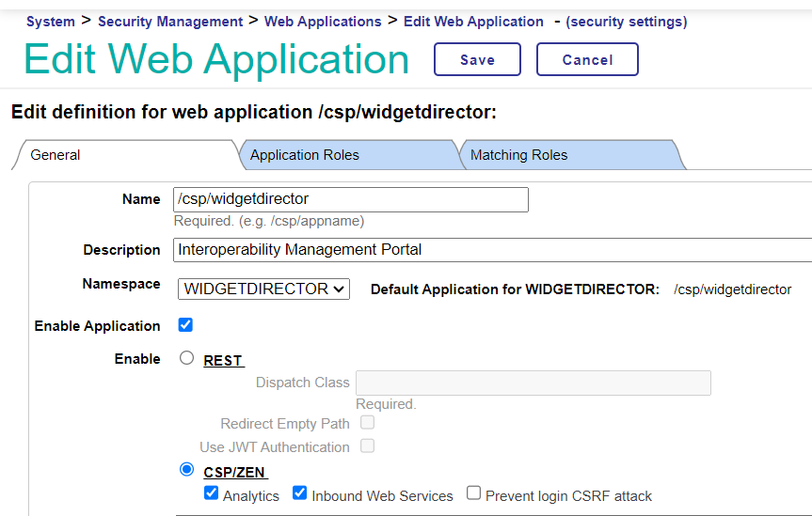Click the Name input field

[x=351, y=199]
